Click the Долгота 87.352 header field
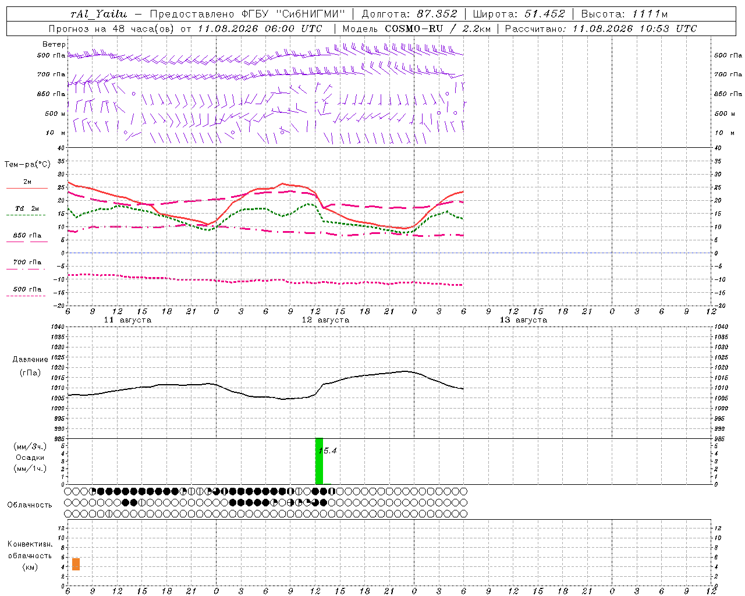 coord(409,14)
